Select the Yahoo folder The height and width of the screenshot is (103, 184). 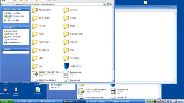pyautogui.click(x=38, y=66)
